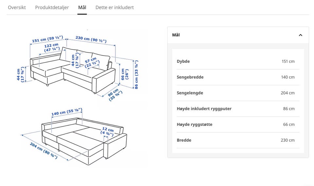Click the 151 cm (59 ½") diagram label
Screen dimensions: 314x186
click(48, 39)
